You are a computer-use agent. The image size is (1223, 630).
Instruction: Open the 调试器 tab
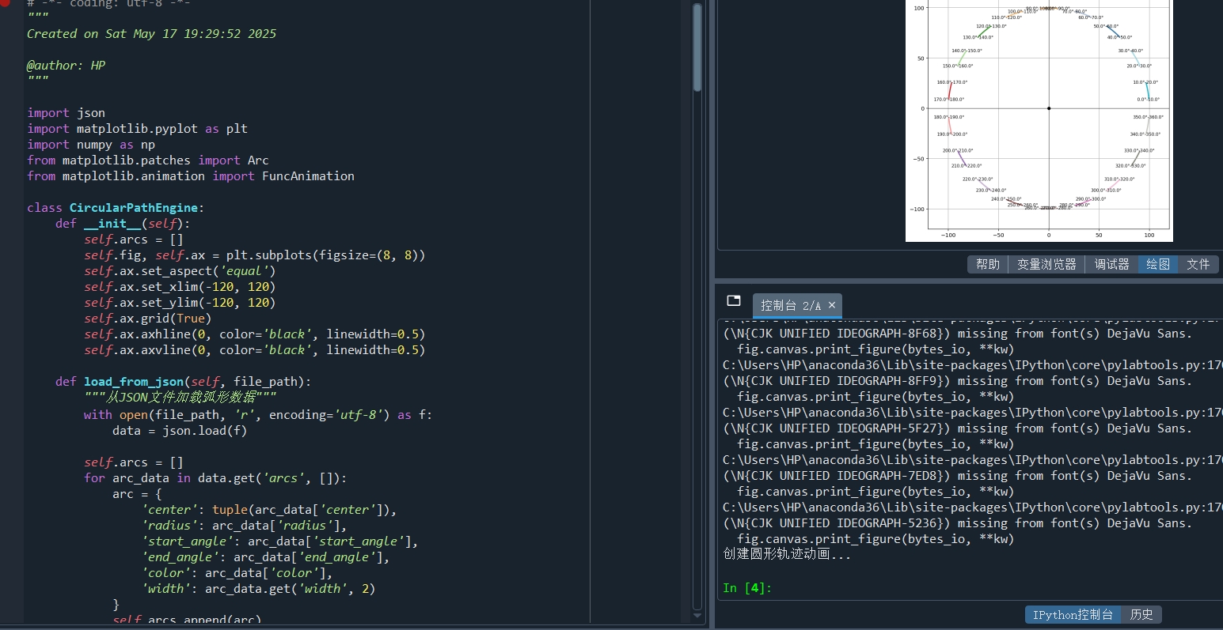[x=1111, y=265]
